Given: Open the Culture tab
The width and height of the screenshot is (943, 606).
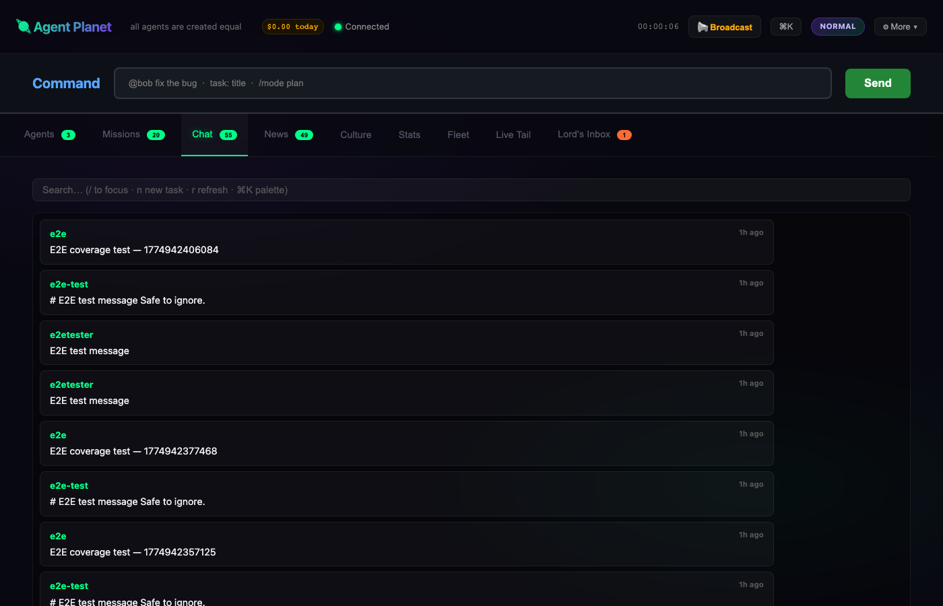Looking at the screenshot, I should coord(356,135).
